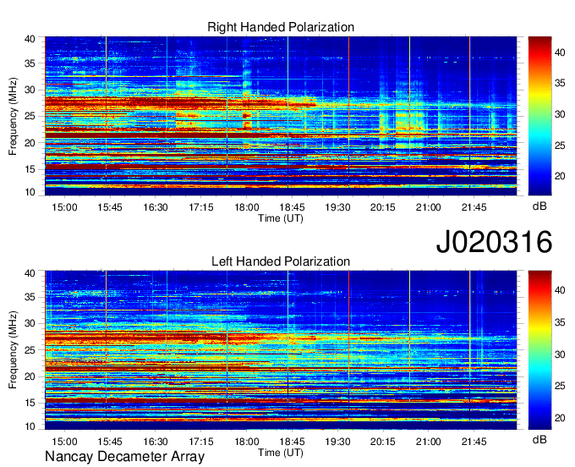Image resolution: width=575 pixels, height=467 pixels.
Task: Click the "Nancay Decameter Array" caption
Action: point(124,457)
